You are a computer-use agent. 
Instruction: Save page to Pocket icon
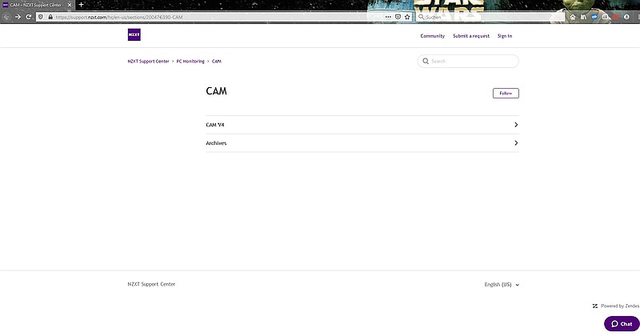pyautogui.click(x=398, y=17)
